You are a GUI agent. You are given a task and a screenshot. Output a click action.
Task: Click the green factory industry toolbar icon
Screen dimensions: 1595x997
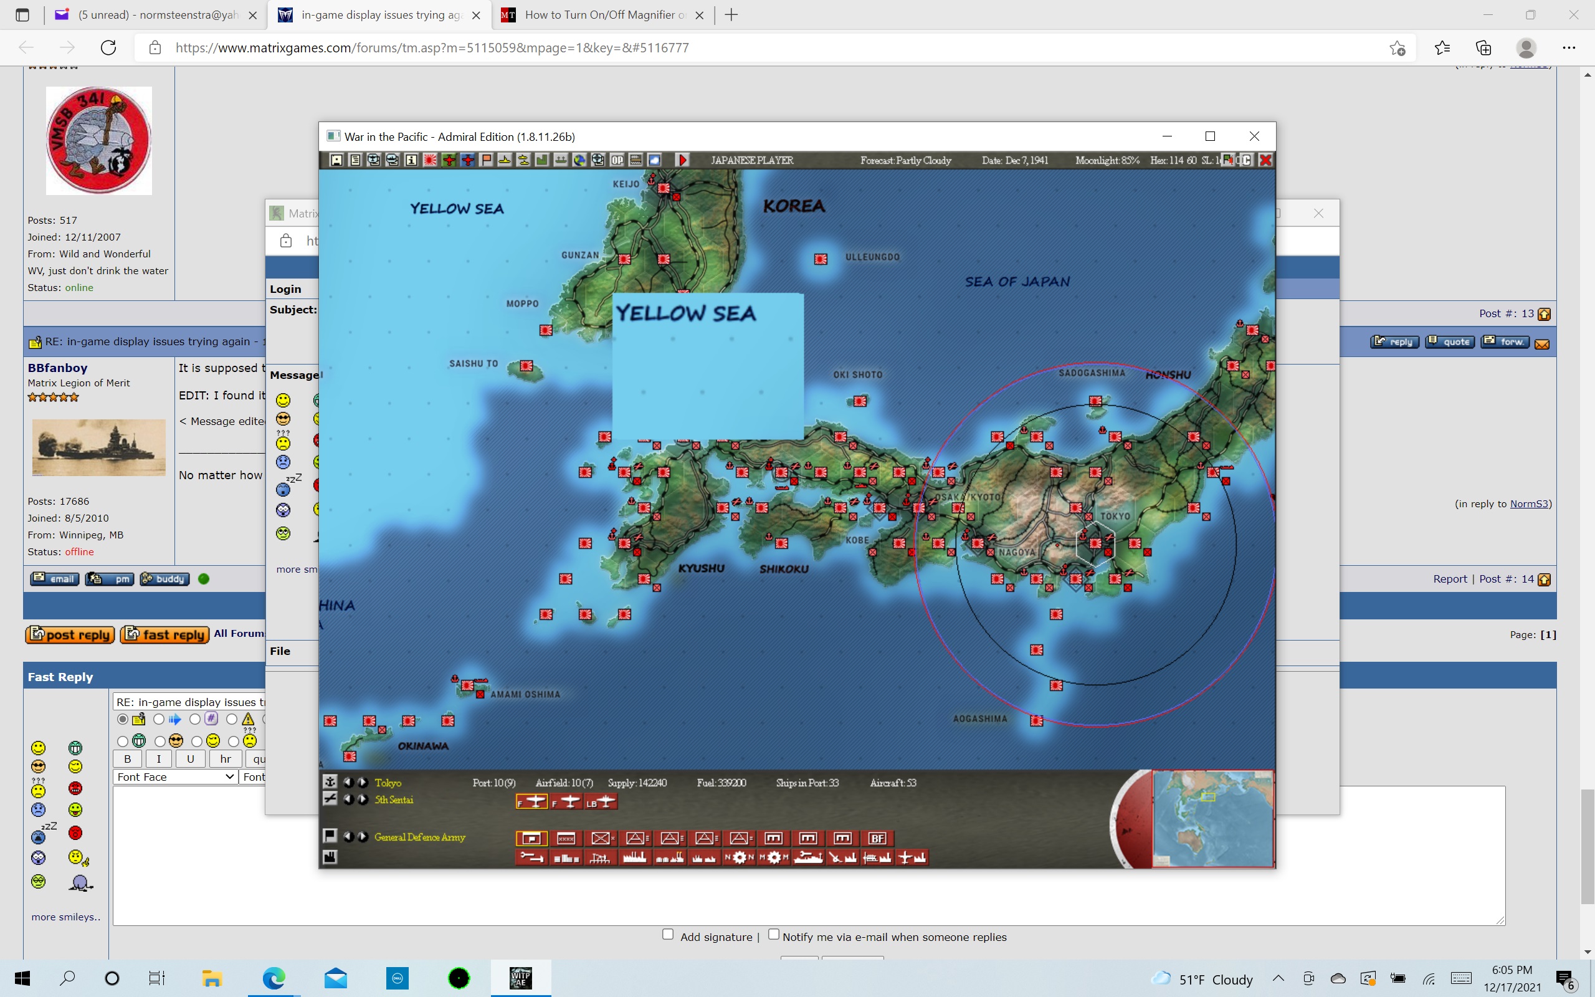point(542,160)
